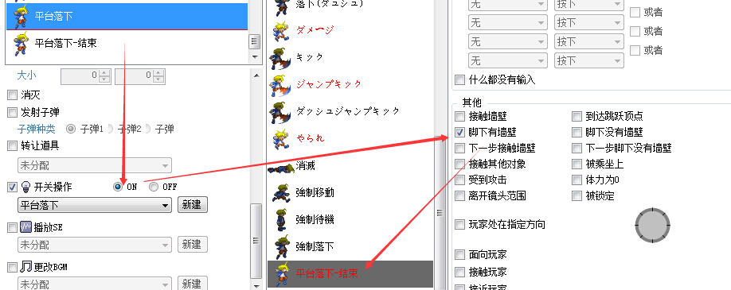Viewport: 731px width, 290px height.
Task: Uncheck the 开关操作 checkbox
Action: pyautogui.click(x=12, y=188)
